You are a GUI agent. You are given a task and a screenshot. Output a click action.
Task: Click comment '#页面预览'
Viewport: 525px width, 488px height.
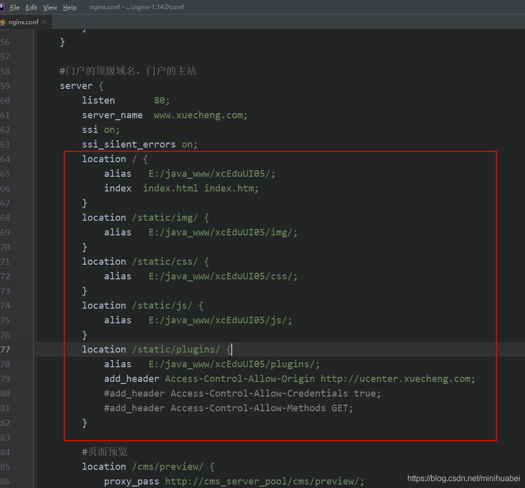pos(105,452)
